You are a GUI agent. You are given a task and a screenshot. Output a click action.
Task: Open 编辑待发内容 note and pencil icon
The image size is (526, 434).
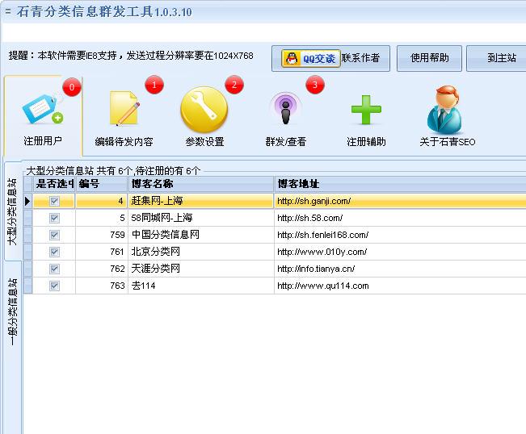124,109
